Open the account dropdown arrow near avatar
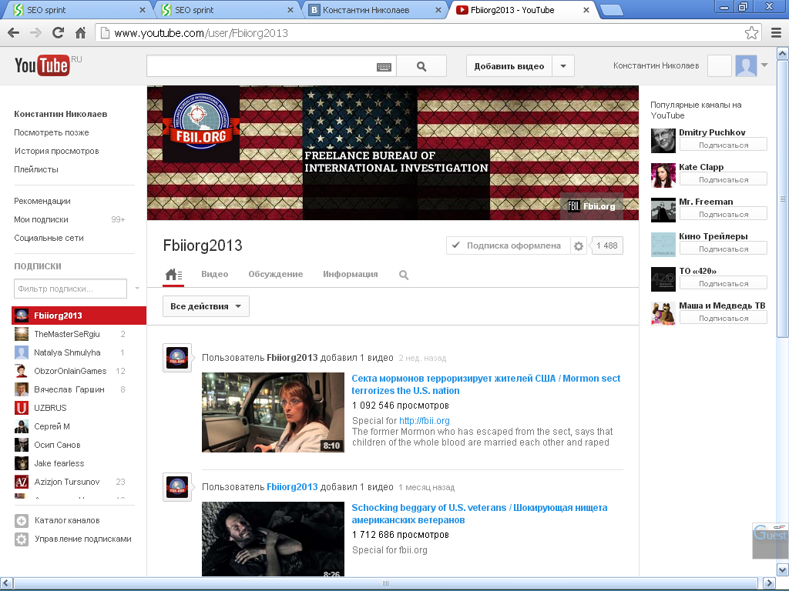Image resolution: width=789 pixels, height=591 pixels. click(x=764, y=65)
